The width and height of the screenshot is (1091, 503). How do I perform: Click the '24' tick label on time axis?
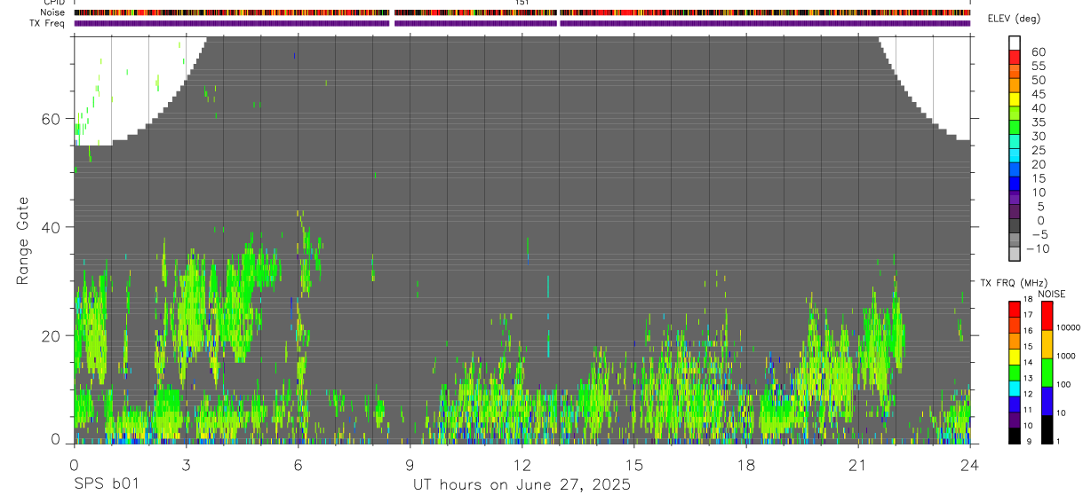tap(970, 464)
